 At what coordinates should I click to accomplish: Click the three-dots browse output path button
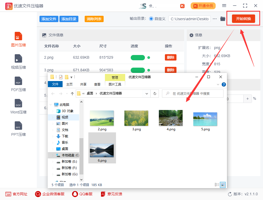pyautogui.click(x=215, y=19)
